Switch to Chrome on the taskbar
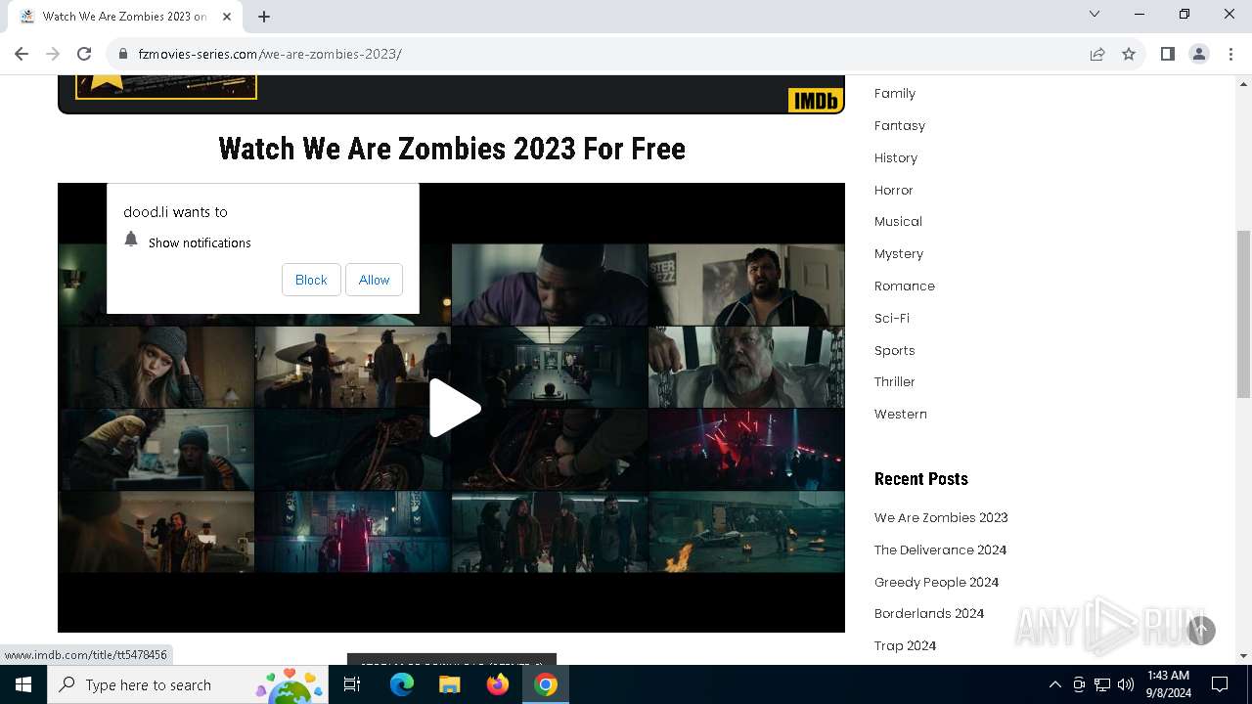The image size is (1252, 704). (546, 684)
